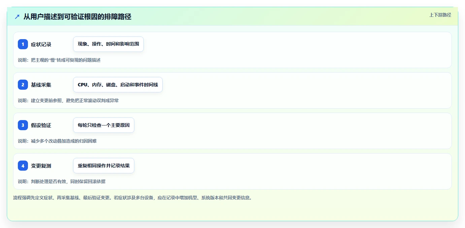Click the 基线采集 step title
This screenshot has width=465, height=228.
point(41,85)
